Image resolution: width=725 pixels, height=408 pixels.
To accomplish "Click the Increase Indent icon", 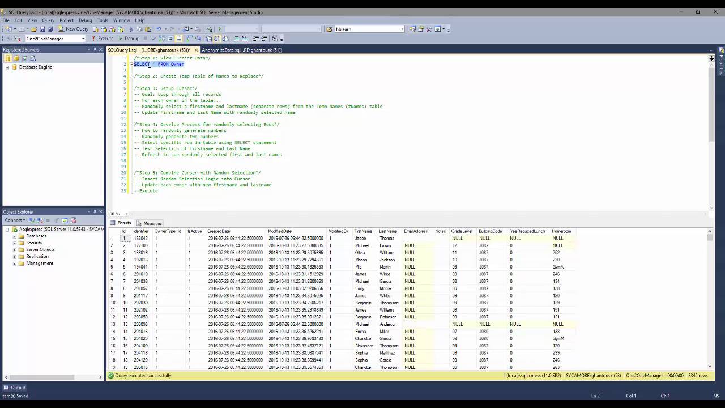I will (264, 39).
